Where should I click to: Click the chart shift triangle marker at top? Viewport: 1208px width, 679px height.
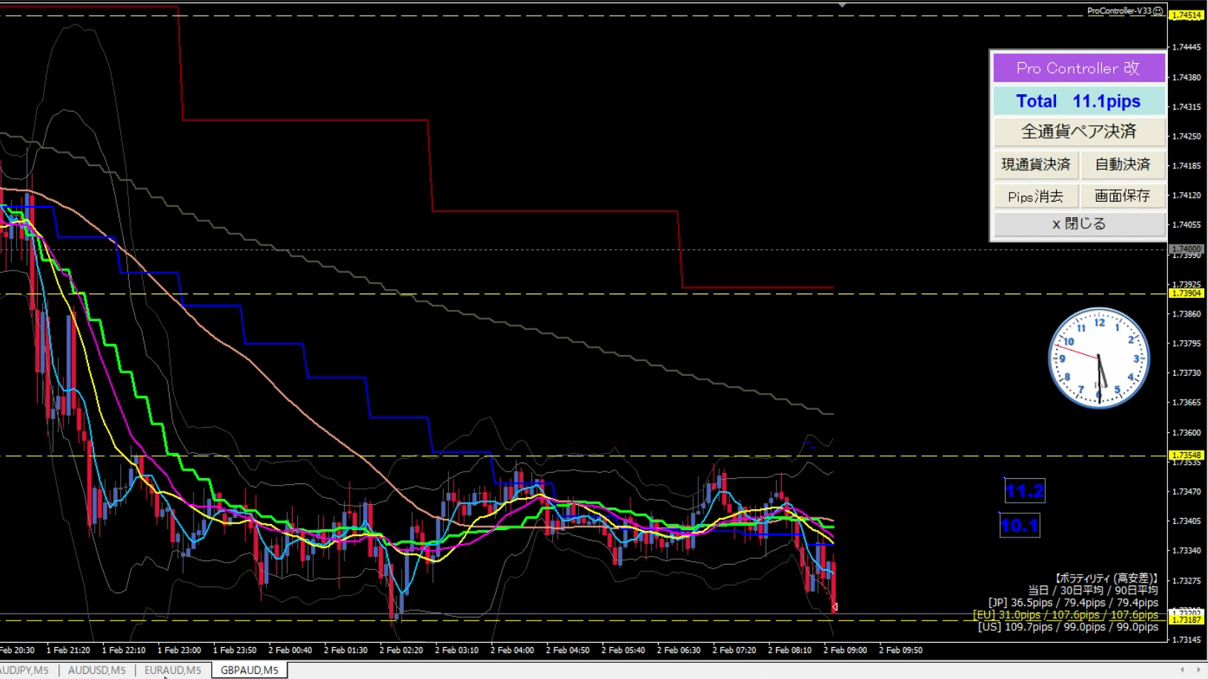point(842,5)
